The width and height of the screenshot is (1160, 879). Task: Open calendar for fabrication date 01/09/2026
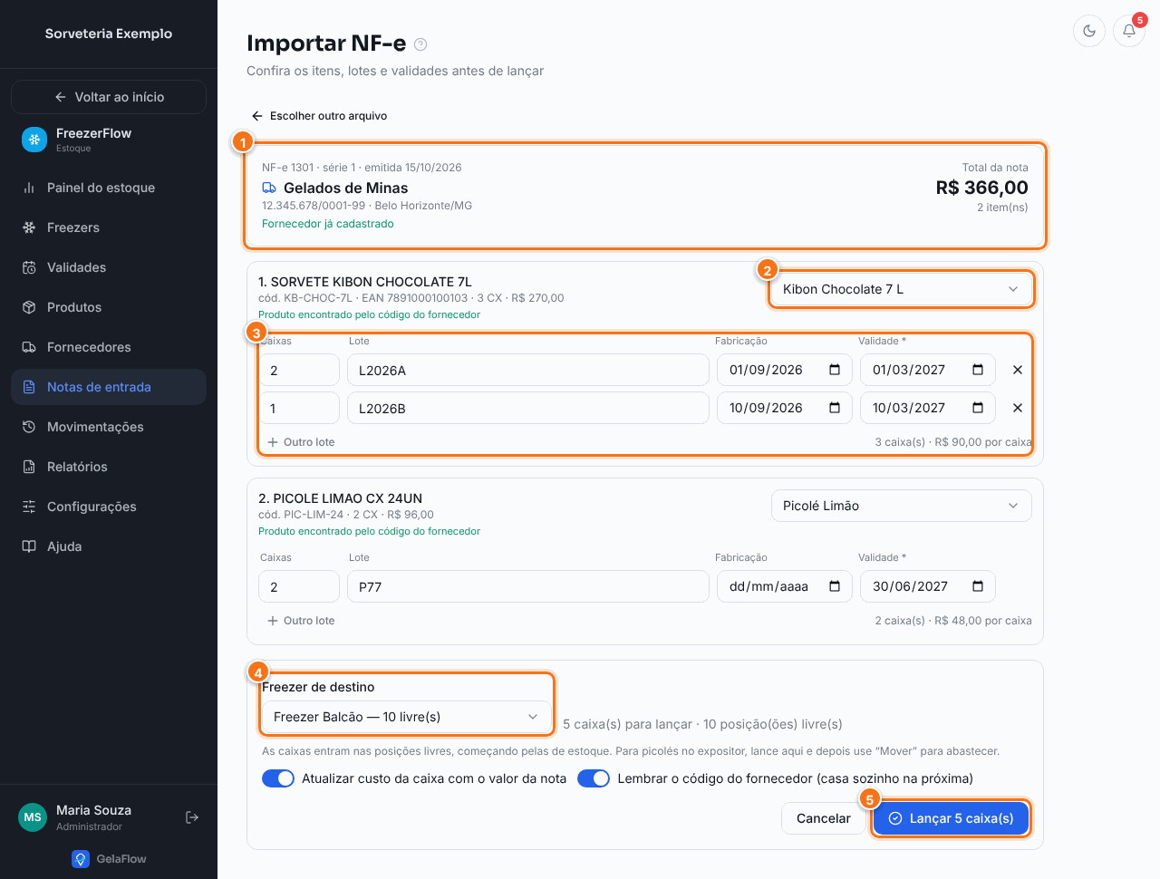click(835, 370)
